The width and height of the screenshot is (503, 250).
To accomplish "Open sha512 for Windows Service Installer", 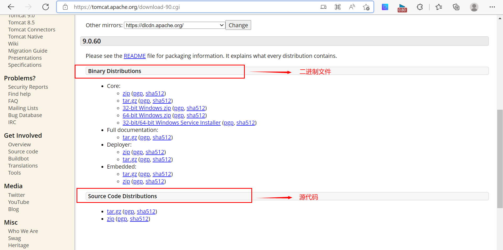I will (246, 123).
